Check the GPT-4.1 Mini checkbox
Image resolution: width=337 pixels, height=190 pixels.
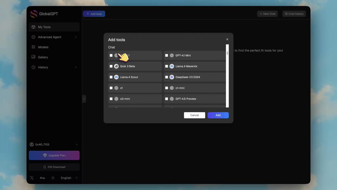pyautogui.click(x=167, y=55)
